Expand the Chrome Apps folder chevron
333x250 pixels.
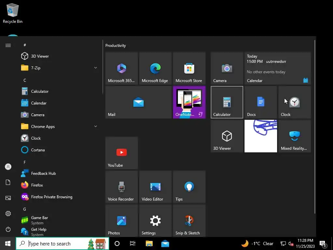click(x=96, y=126)
